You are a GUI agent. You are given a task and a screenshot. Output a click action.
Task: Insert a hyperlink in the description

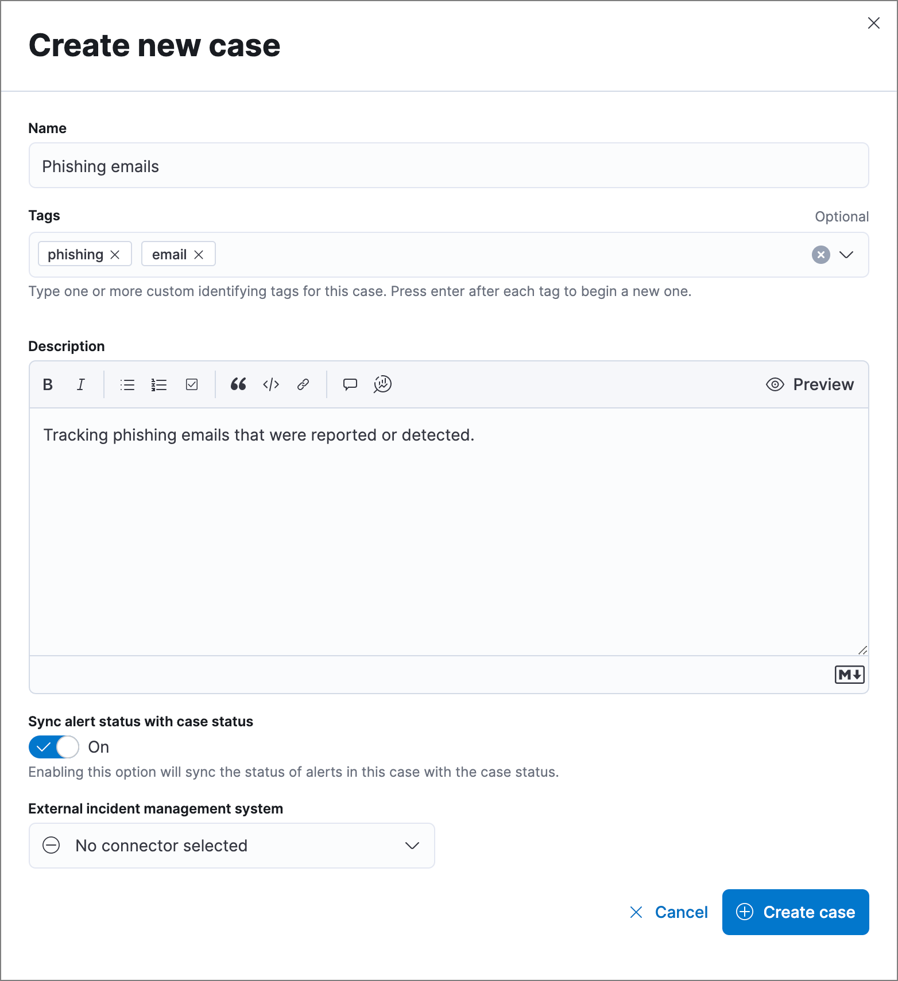(303, 384)
